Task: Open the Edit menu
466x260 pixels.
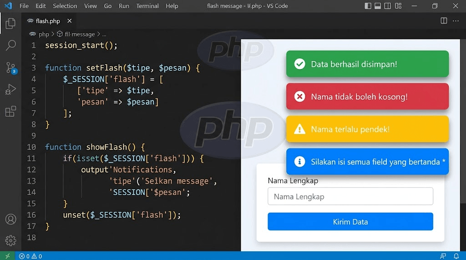Action: [x=41, y=6]
